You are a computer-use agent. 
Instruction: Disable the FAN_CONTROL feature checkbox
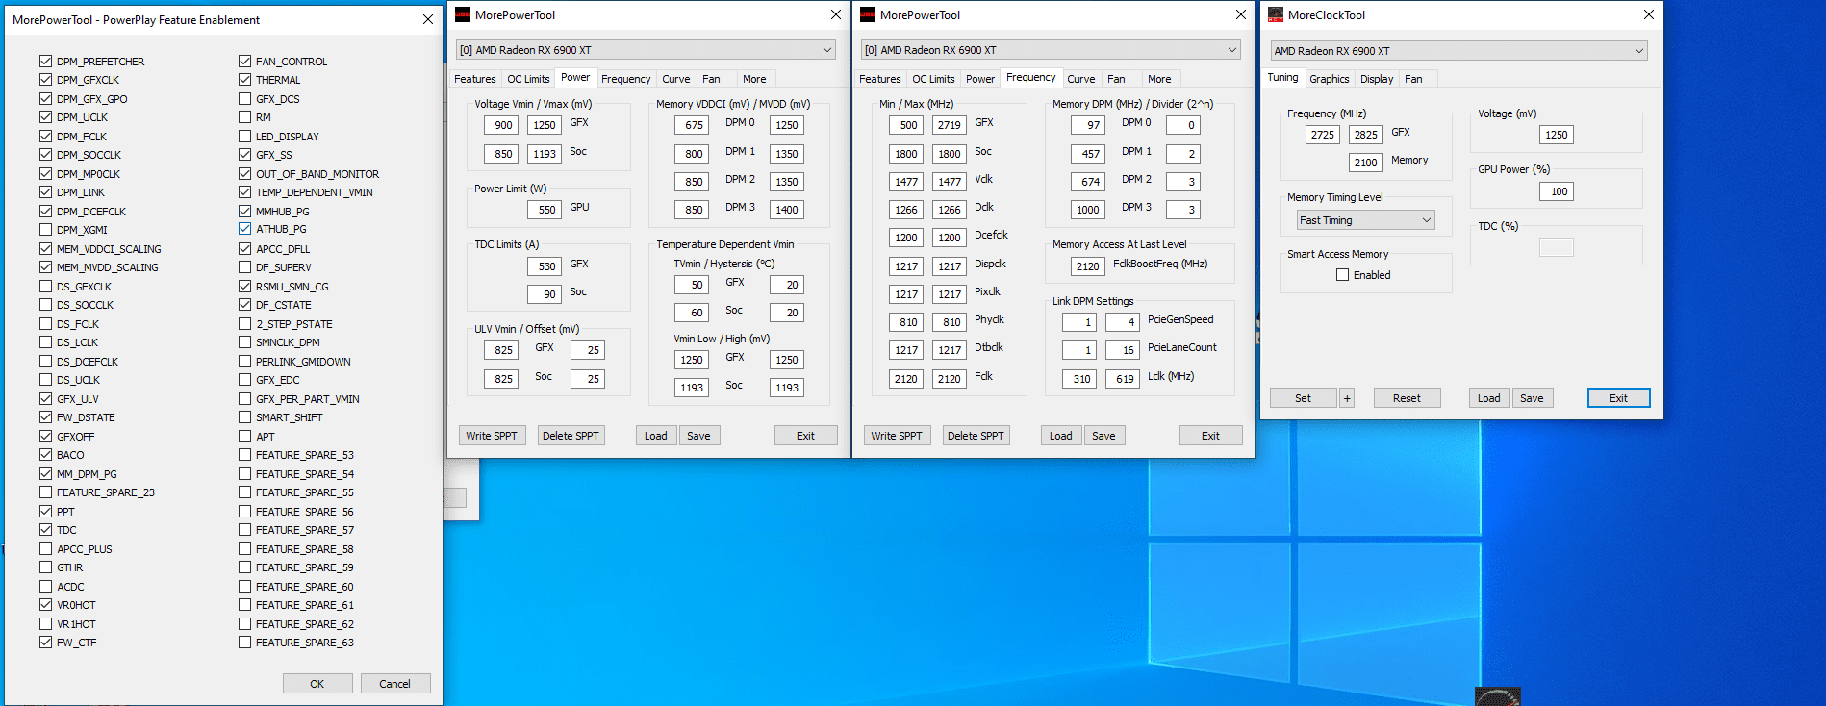coord(244,61)
